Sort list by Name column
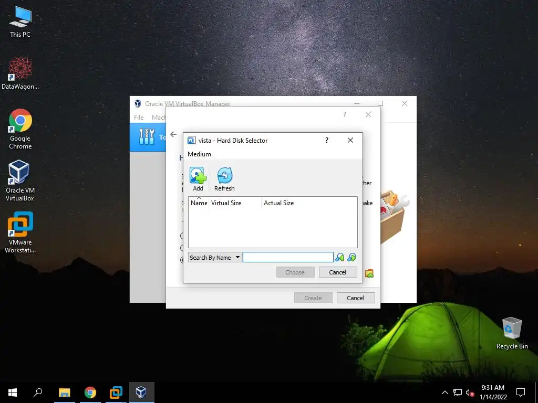 199,203
